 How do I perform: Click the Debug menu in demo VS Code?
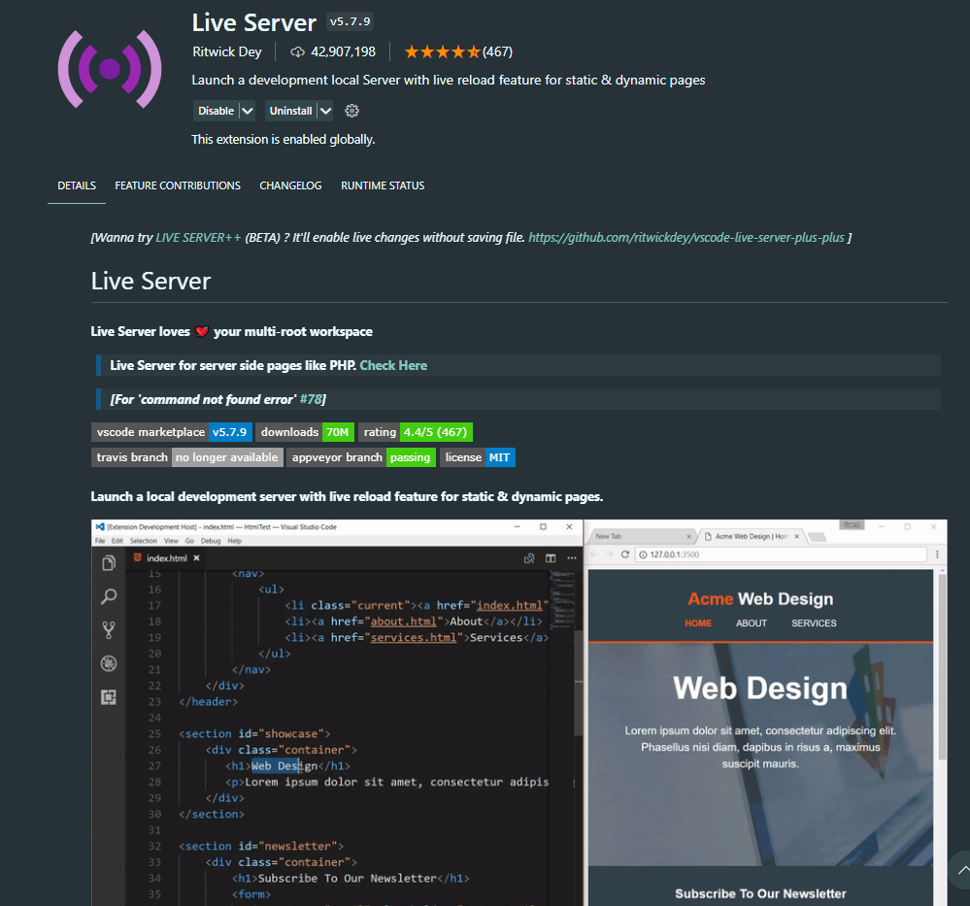click(x=211, y=541)
